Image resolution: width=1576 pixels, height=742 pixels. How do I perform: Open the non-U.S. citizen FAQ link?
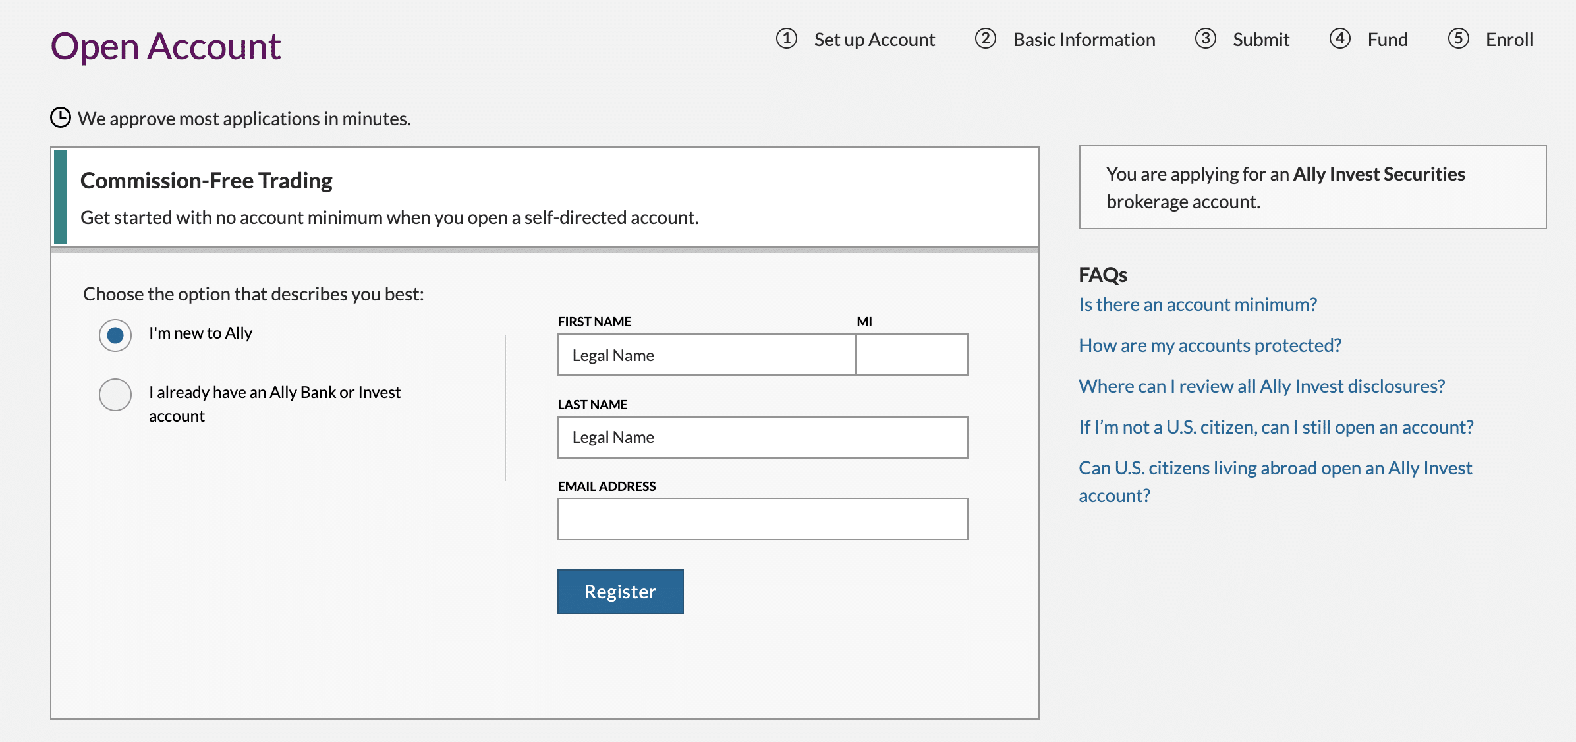tap(1276, 427)
